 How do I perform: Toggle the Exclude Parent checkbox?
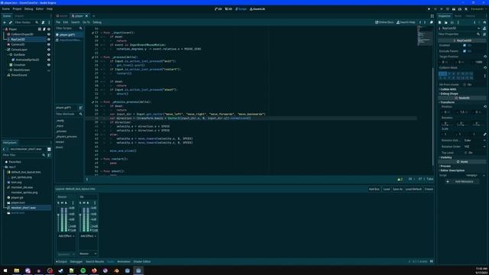[x=465, y=51]
